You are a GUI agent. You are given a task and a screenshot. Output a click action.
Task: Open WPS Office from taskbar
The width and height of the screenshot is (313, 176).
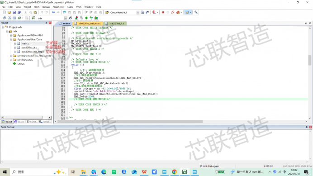[x=144, y=172]
